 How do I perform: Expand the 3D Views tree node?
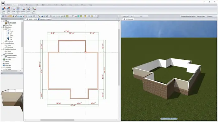pos(2,68)
